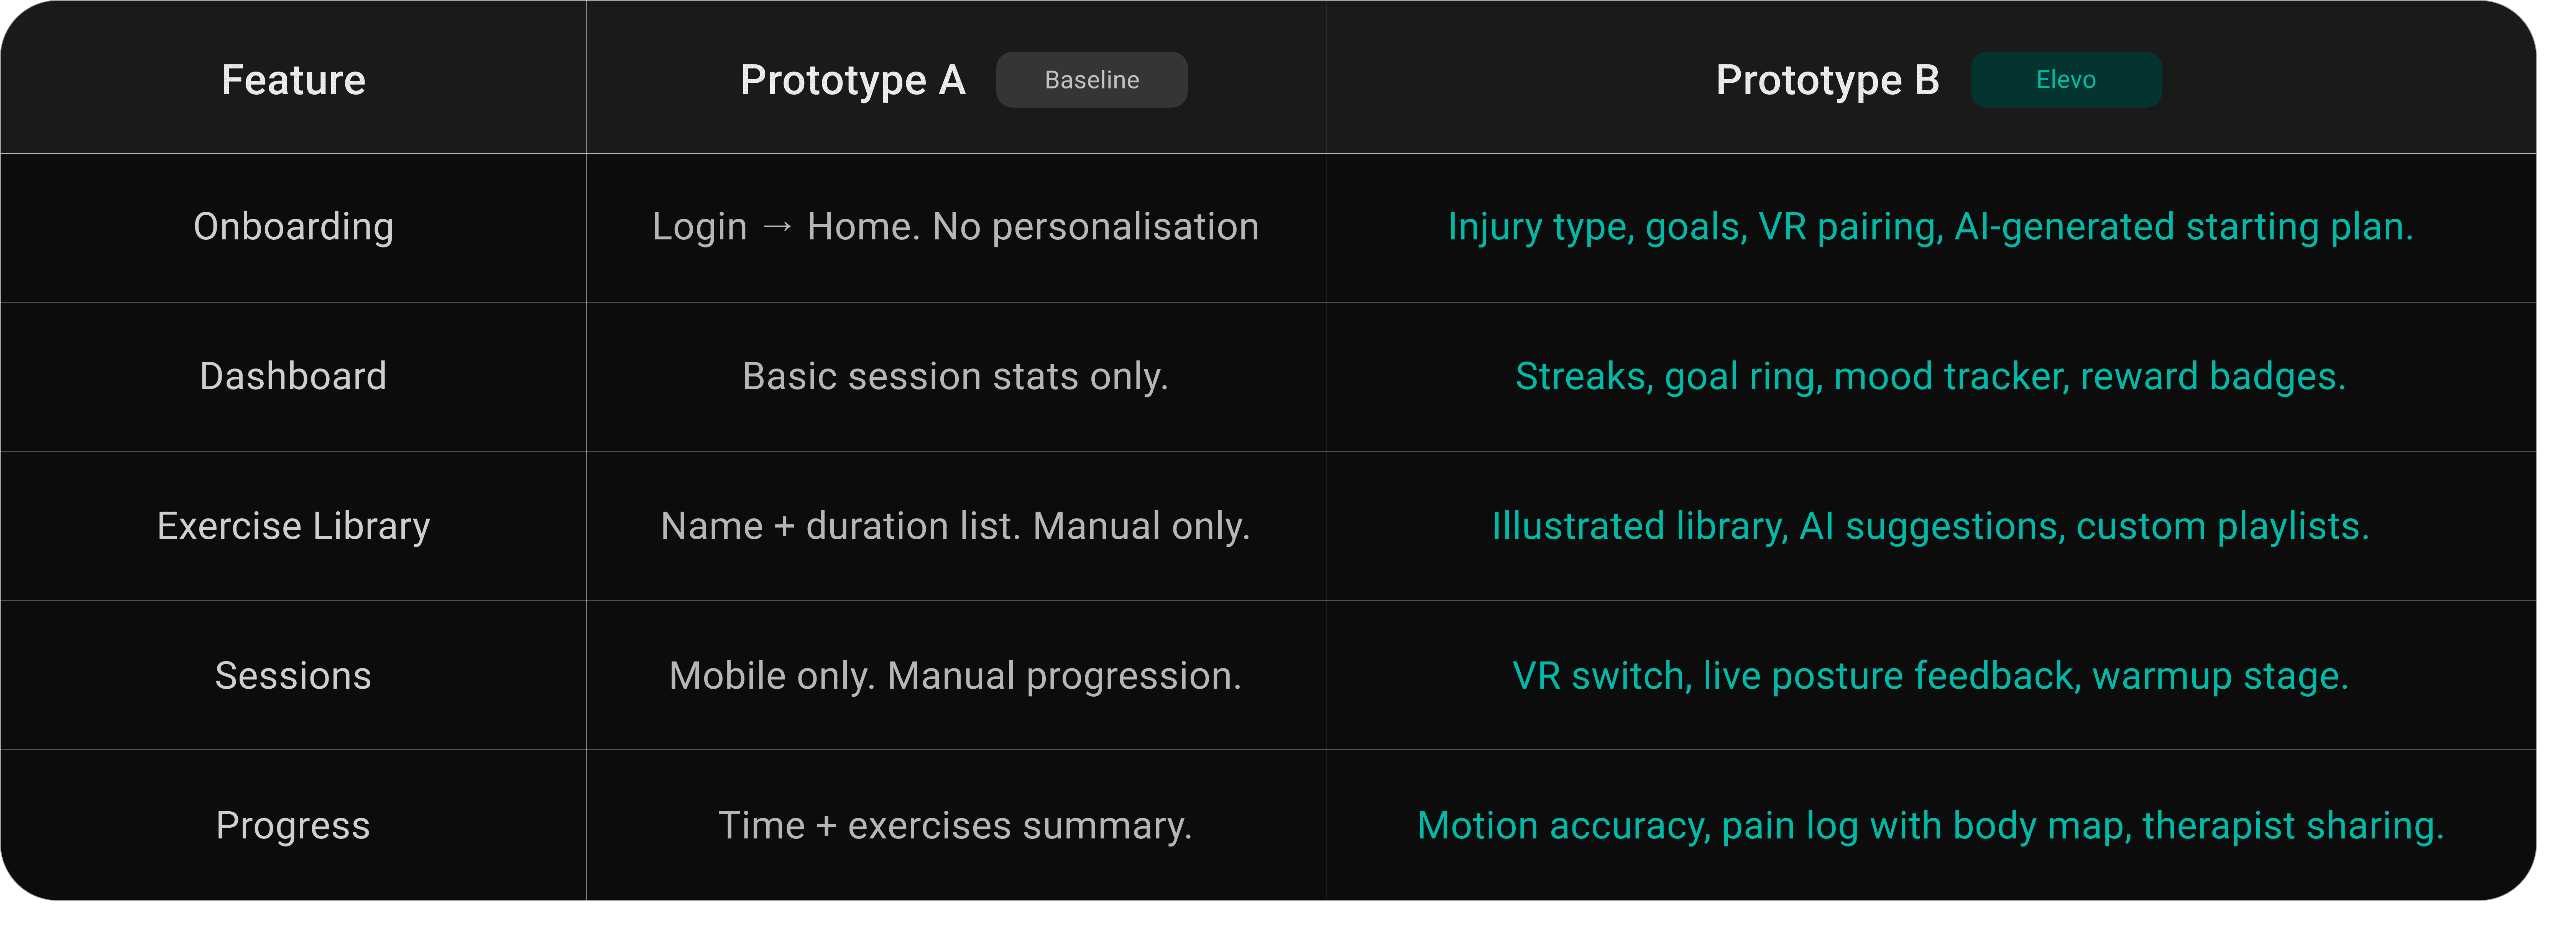2576x925 pixels.
Task: Click the Progress row label
Action: [293, 826]
